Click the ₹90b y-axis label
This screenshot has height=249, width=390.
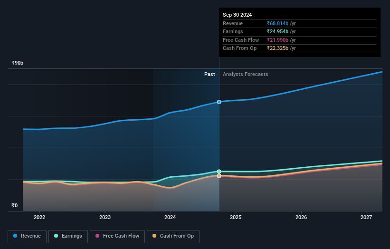click(x=18, y=63)
